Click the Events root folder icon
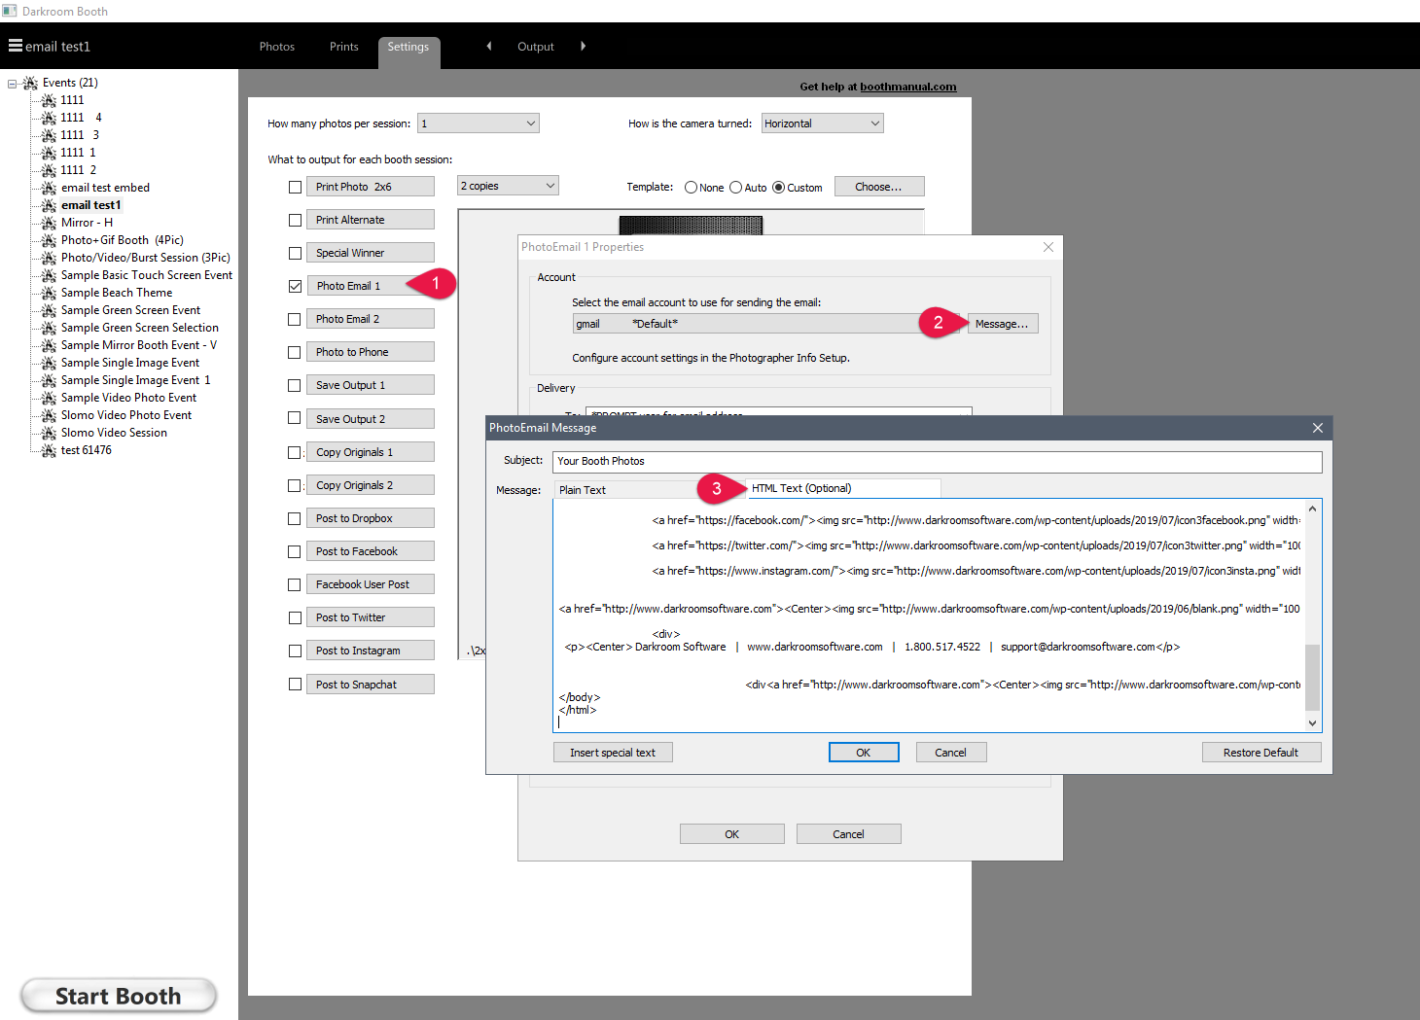The width and height of the screenshot is (1420, 1020). (x=30, y=83)
